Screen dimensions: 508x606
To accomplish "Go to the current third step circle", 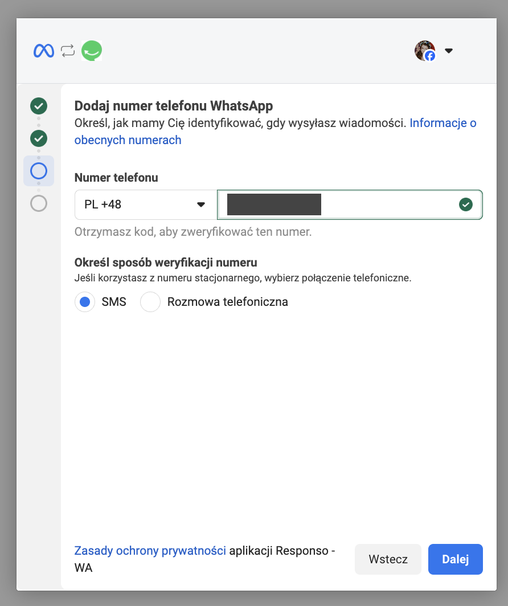I will (x=39, y=171).
